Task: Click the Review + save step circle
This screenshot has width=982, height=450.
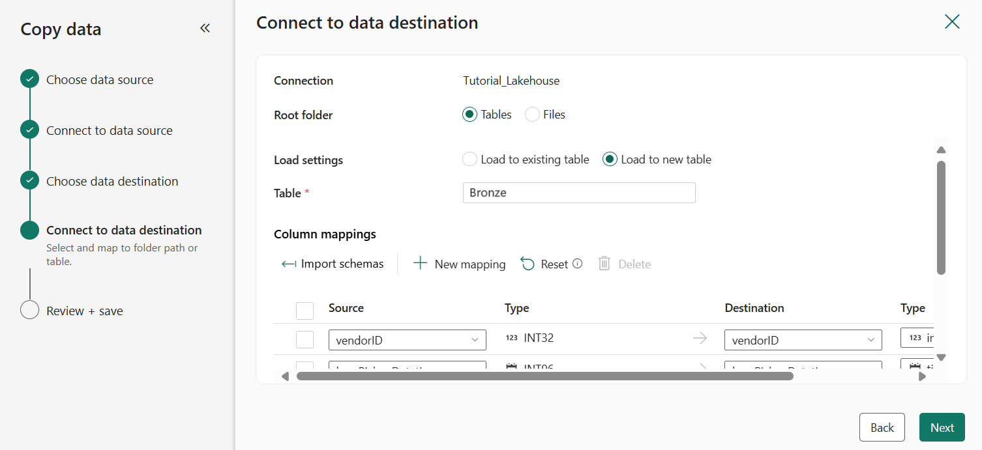Action: [29, 310]
